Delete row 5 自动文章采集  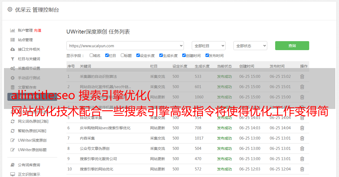(302, 118)
